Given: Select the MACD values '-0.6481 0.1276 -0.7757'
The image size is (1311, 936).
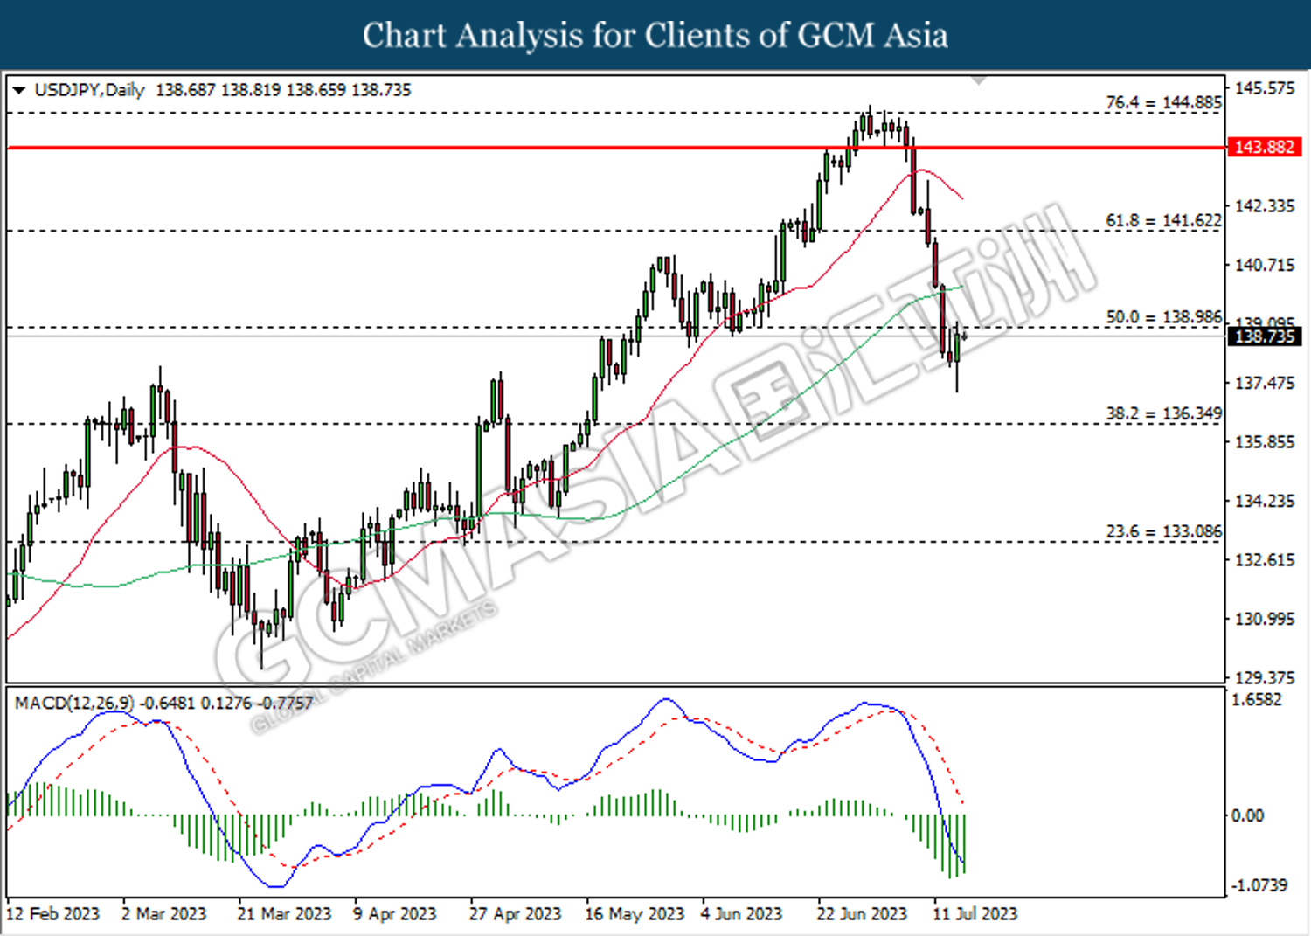Looking at the screenshot, I should [x=227, y=703].
